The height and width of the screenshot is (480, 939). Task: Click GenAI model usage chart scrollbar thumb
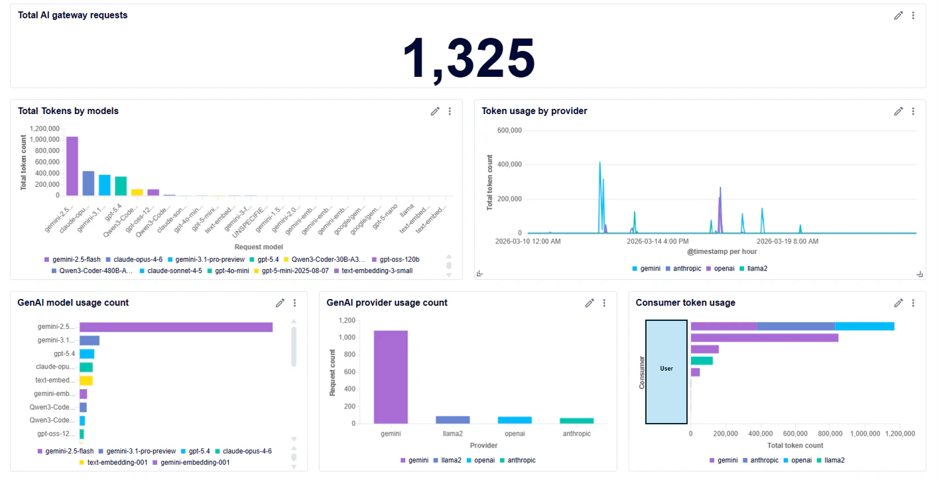[294, 346]
